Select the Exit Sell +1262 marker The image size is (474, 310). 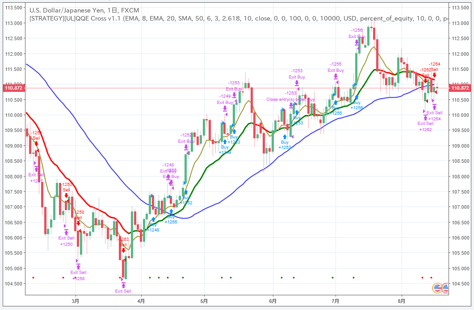(425, 124)
